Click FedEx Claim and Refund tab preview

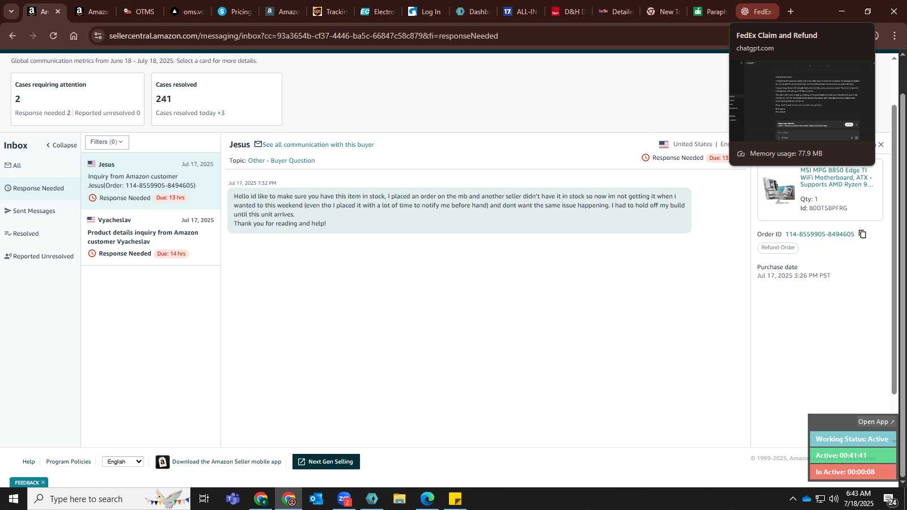click(x=802, y=93)
